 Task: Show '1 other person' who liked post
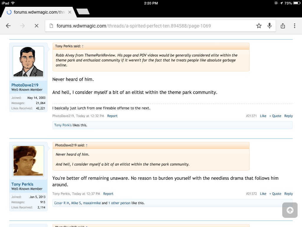coord(119,203)
